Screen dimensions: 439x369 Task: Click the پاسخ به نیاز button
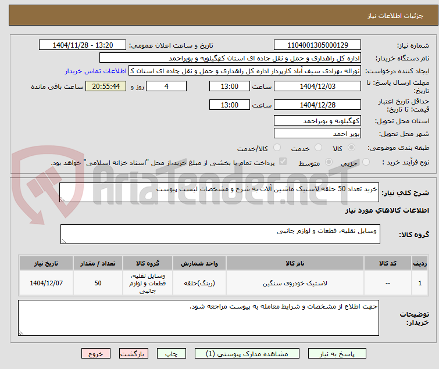pyautogui.click(x=337, y=354)
